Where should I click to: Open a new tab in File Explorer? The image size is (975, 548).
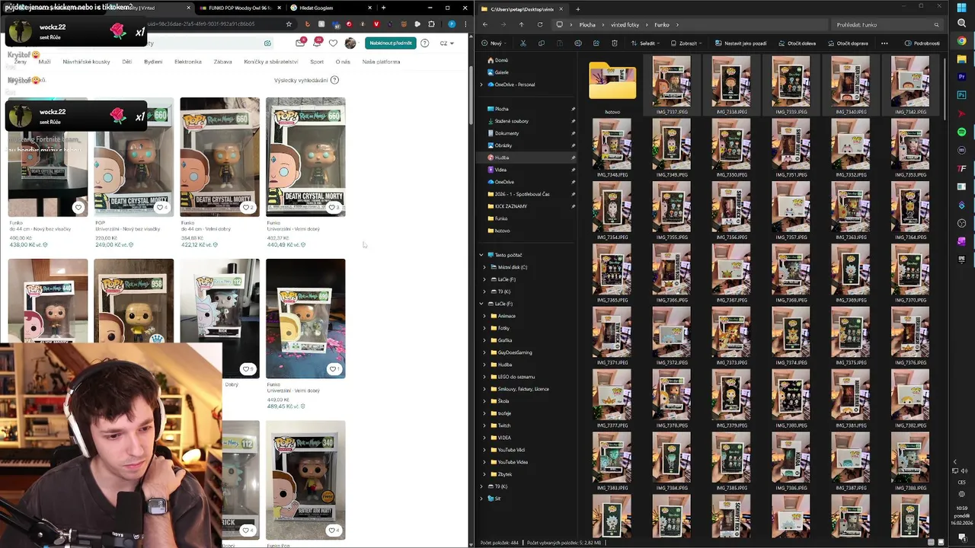[577, 8]
